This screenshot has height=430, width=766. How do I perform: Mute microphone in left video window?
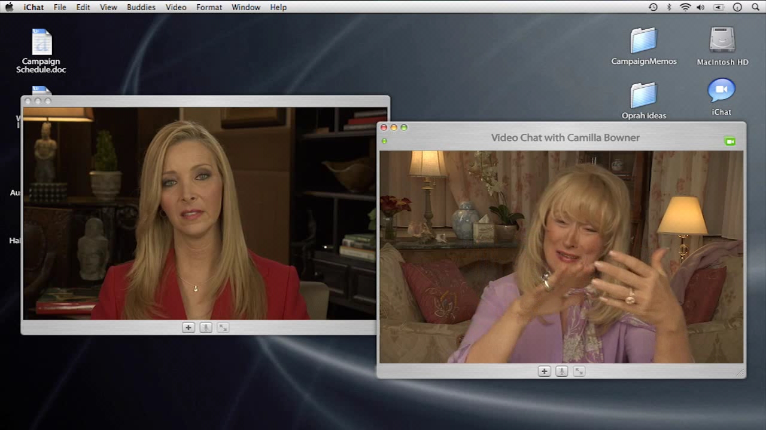205,327
